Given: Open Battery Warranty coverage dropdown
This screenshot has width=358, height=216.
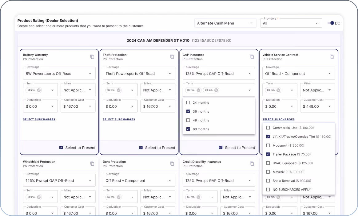Looking at the screenshot, I should [x=59, y=73].
